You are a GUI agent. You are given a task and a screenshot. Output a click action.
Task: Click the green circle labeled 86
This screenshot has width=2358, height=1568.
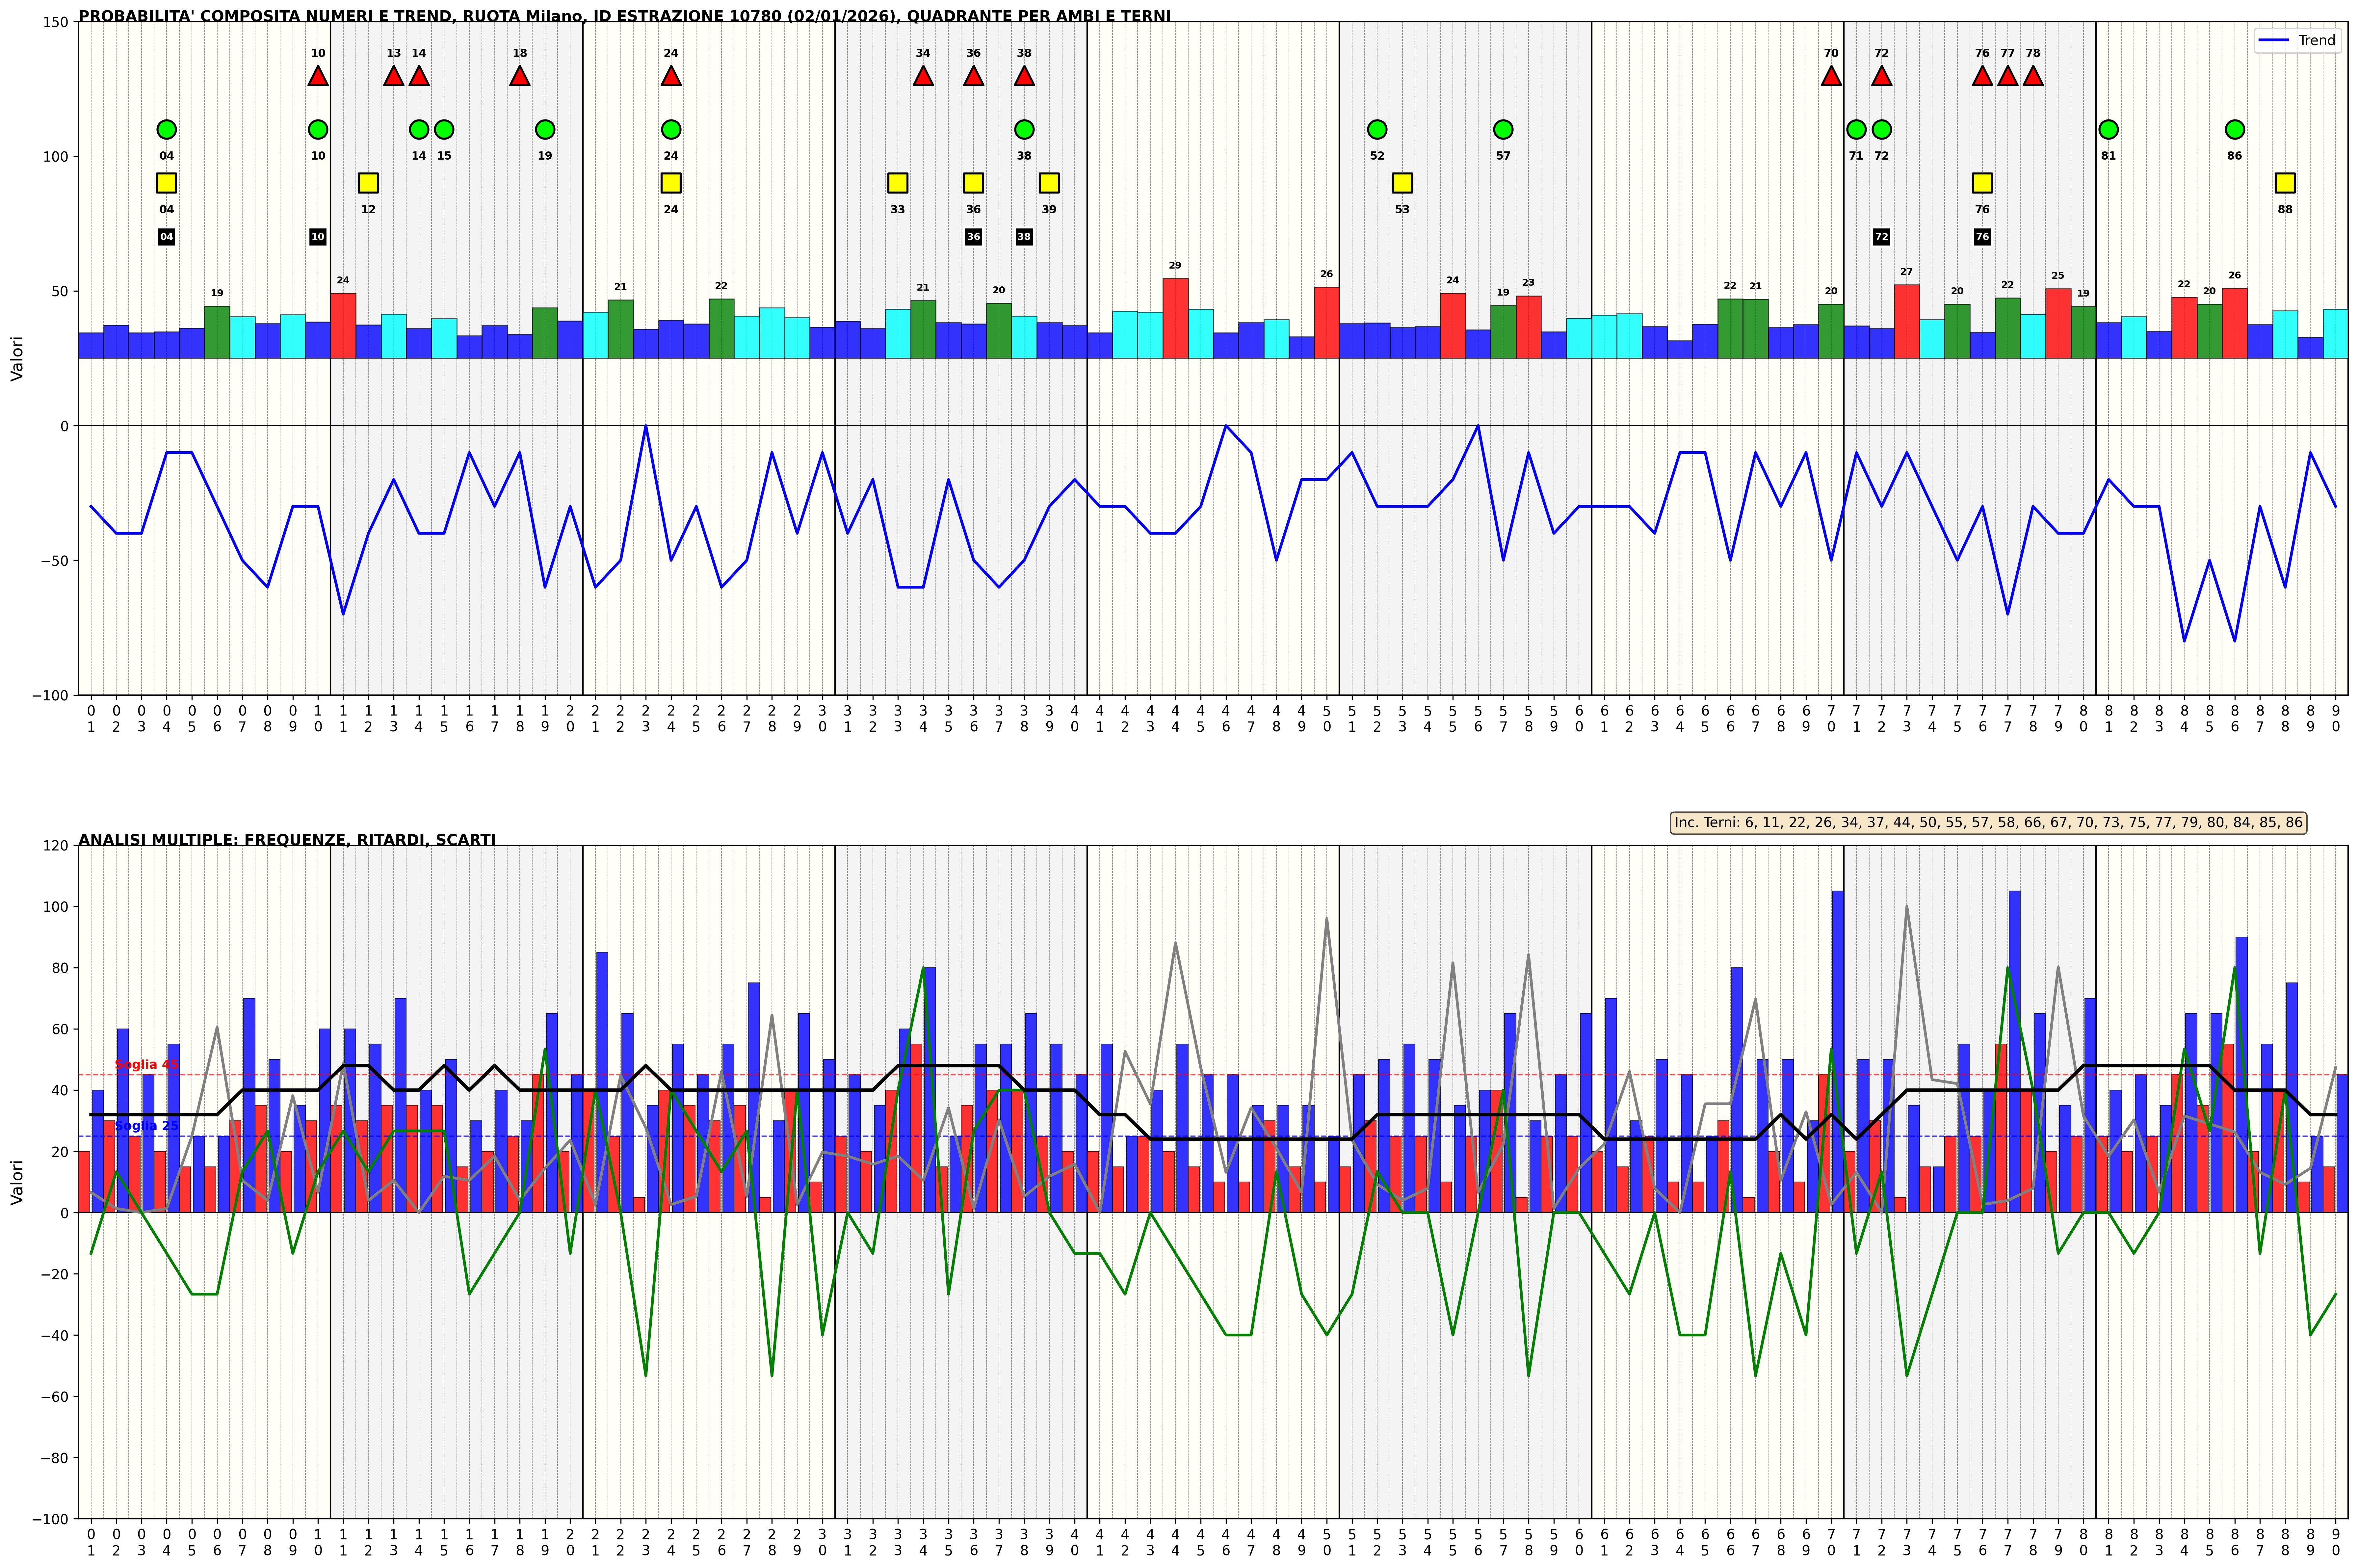(2235, 129)
